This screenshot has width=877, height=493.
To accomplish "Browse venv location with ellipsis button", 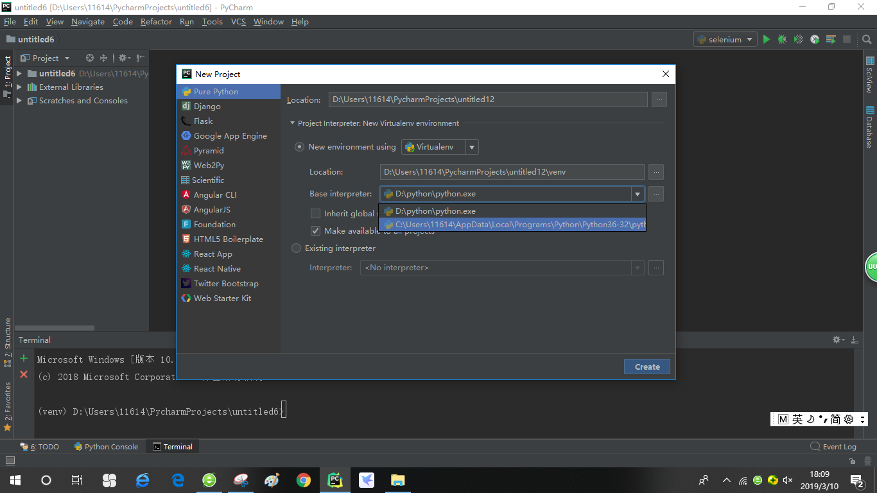I will tap(656, 172).
